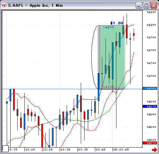Click the 14820 price axis value
Viewport: 159px width, 154px height.
pos(151,12)
